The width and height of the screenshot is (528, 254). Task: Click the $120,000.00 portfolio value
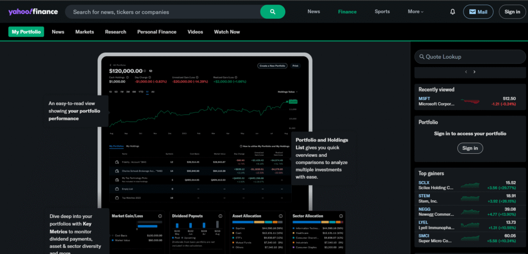tap(126, 71)
